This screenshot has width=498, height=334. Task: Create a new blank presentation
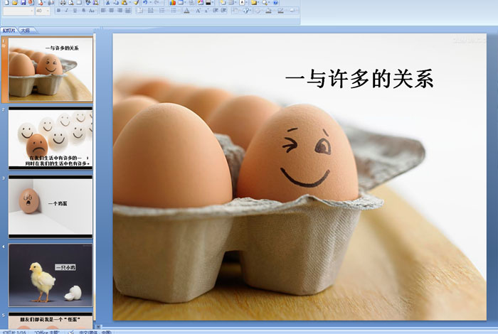pos(6,3)
